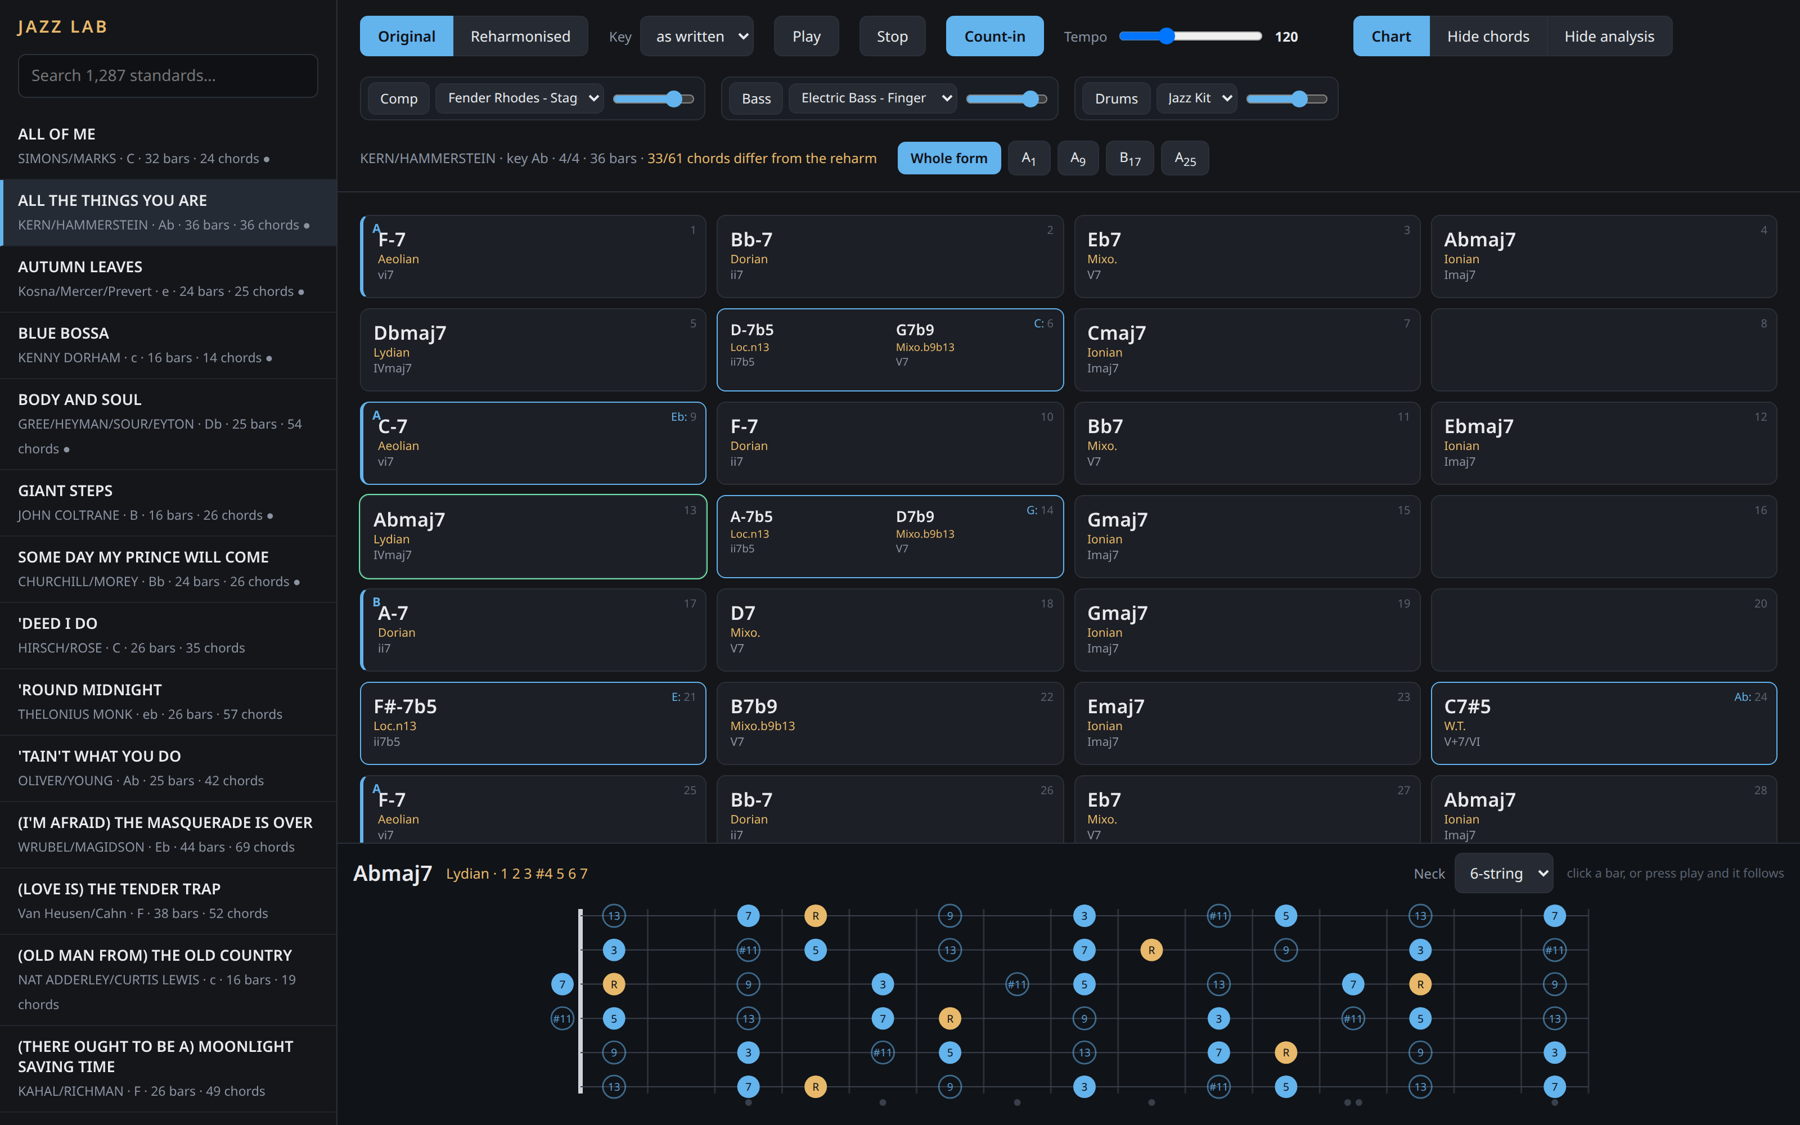Select bar 3 Eb7 chord cell
Screen dimensions: 1800x1125
pyautogui.click(x=1246, y=256)
